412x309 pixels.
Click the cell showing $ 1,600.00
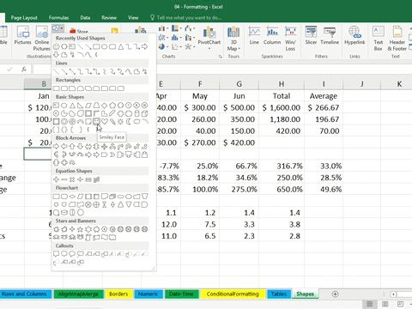tap(282, 108)
